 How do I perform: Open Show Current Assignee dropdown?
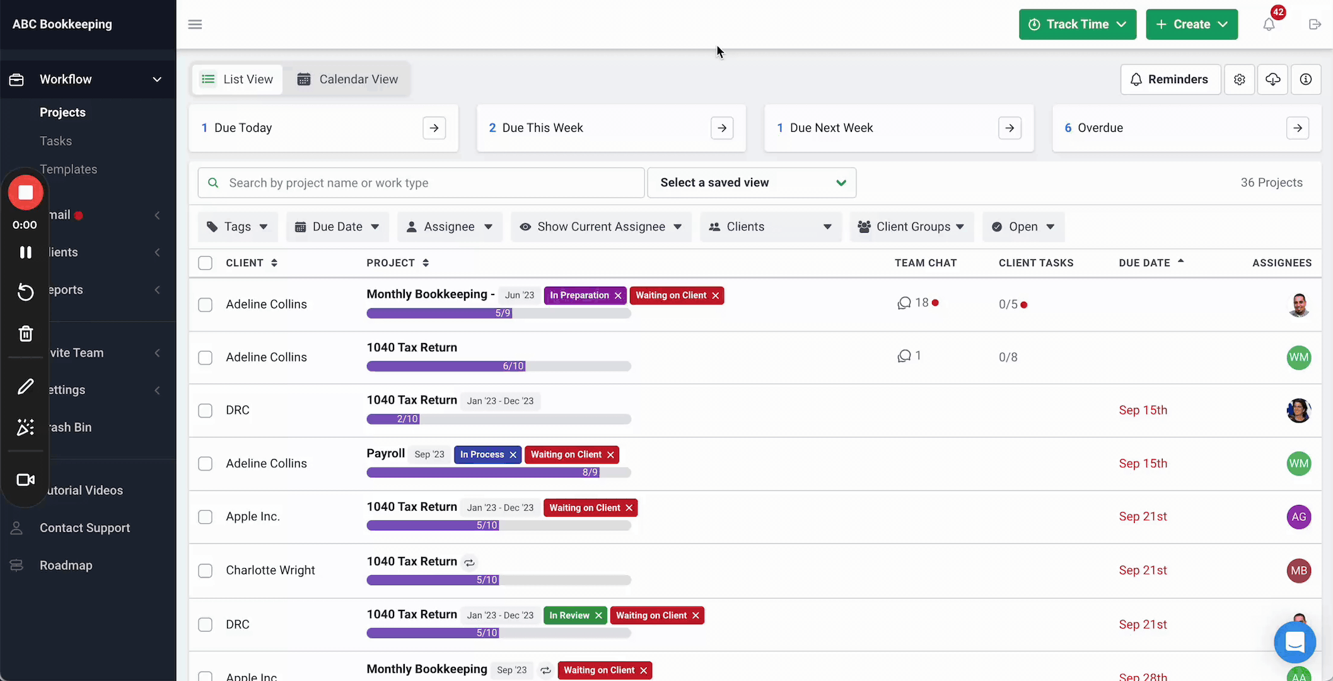[x=601, y=227]
